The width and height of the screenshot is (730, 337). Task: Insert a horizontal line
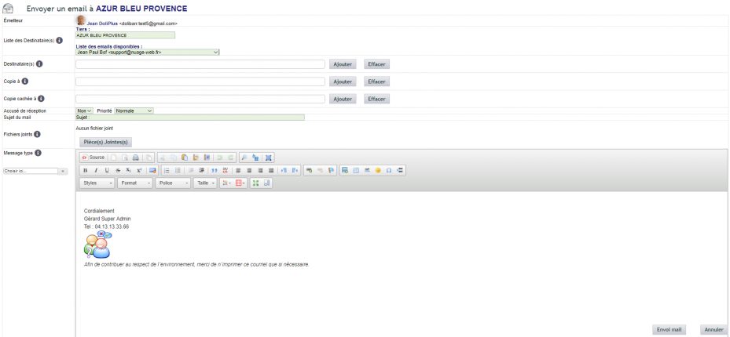click(367, 170)
